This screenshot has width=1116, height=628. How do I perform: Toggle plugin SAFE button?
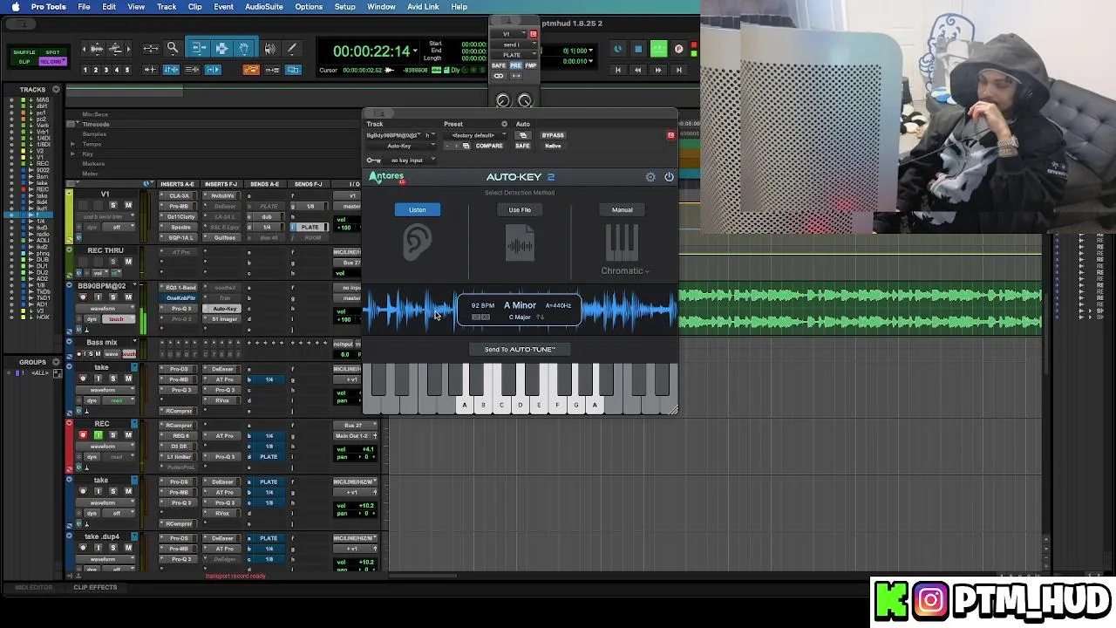(x=523, y=146)
